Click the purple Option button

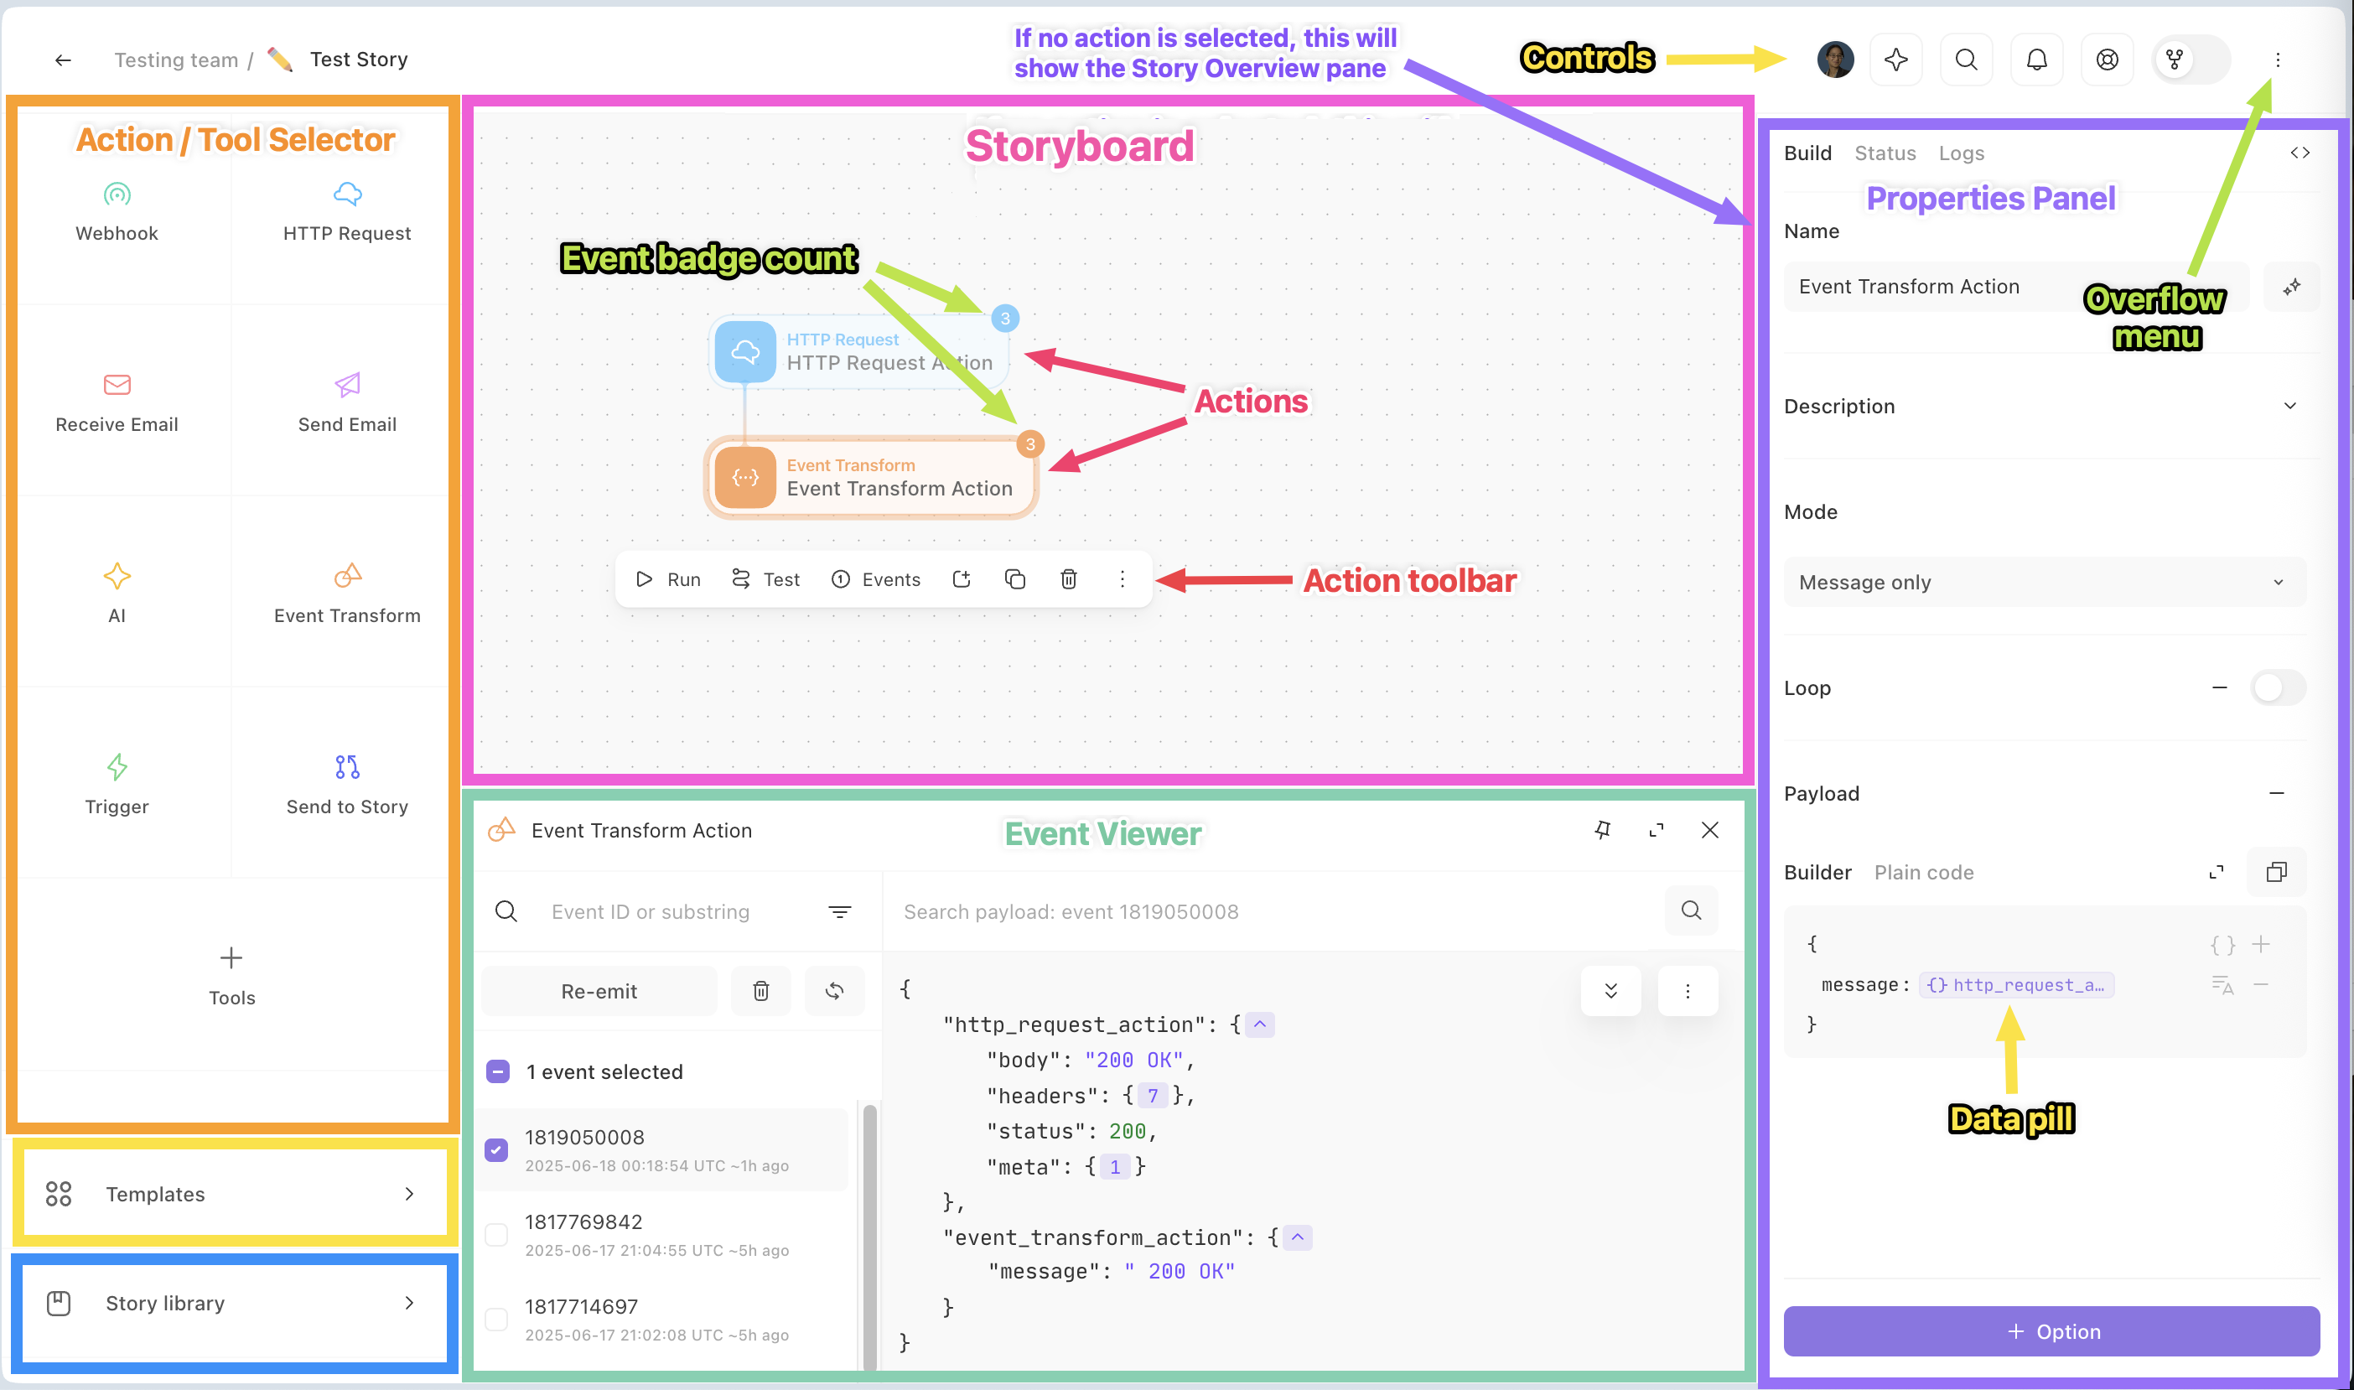tap(2051, 1331)
